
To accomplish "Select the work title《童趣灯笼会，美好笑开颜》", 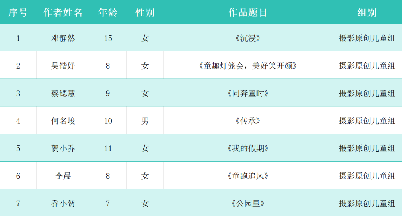I will (248, 66).
